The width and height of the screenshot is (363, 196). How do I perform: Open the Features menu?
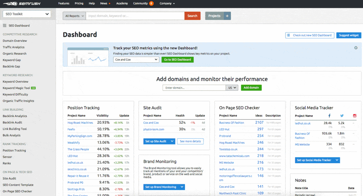point(64,3)
